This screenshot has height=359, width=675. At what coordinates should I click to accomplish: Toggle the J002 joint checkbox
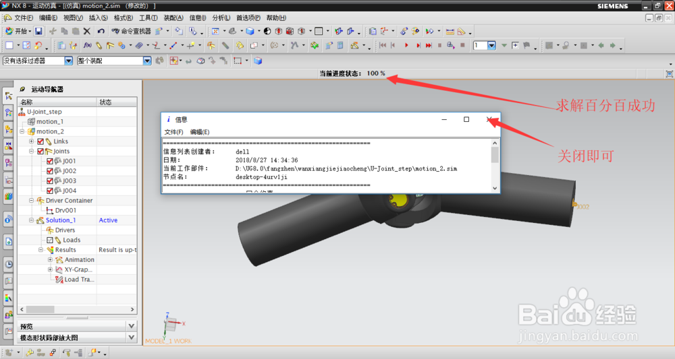click(x=49, y=171)
